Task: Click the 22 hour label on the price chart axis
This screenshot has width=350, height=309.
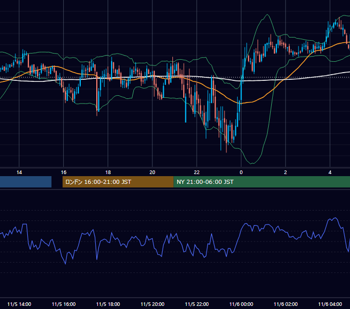Action: tap(197, 173)
